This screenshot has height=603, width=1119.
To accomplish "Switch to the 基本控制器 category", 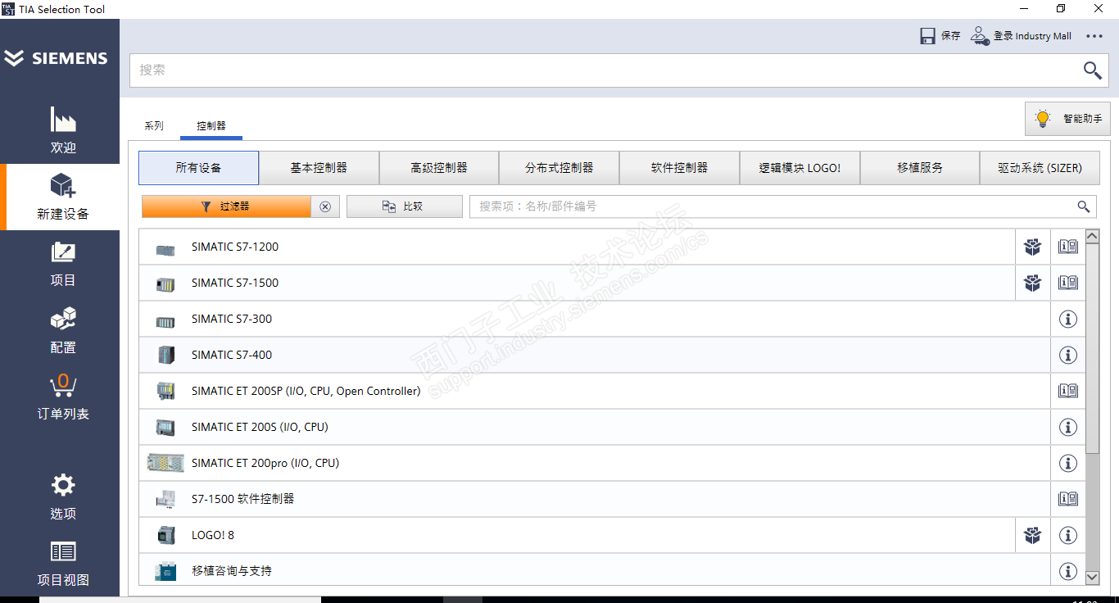I will 319,168.
